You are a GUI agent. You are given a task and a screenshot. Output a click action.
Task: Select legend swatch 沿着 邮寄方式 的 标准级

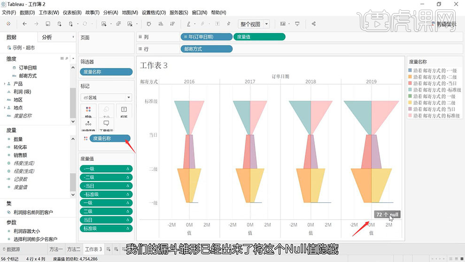coord(410,116)
